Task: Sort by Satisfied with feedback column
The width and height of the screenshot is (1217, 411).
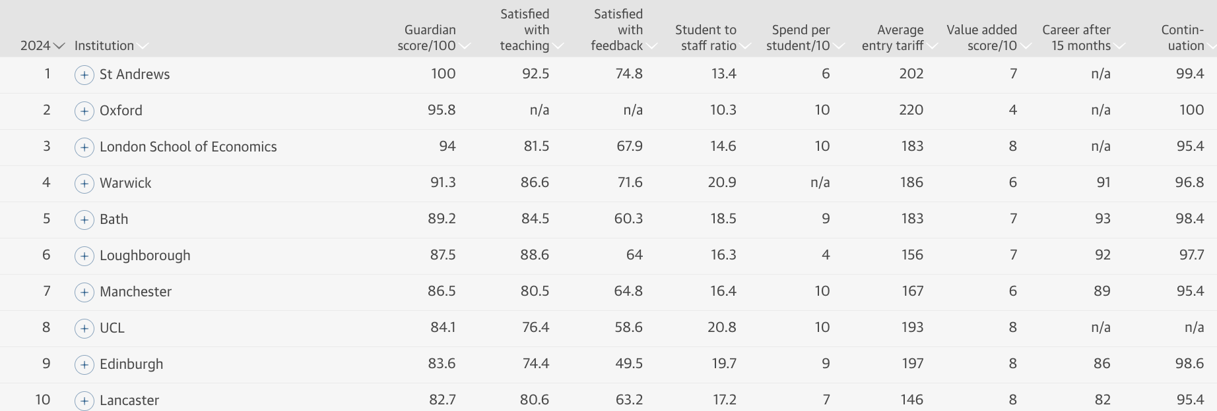Action: [x=624, y=30]
